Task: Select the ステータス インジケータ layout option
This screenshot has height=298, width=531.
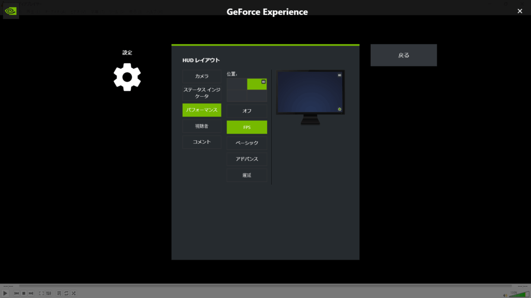Action: (x=202, y=93)
